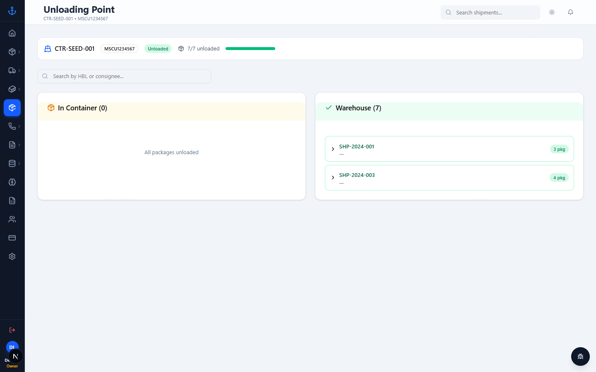
Task: Click the red logout icon
Action: 12,330
